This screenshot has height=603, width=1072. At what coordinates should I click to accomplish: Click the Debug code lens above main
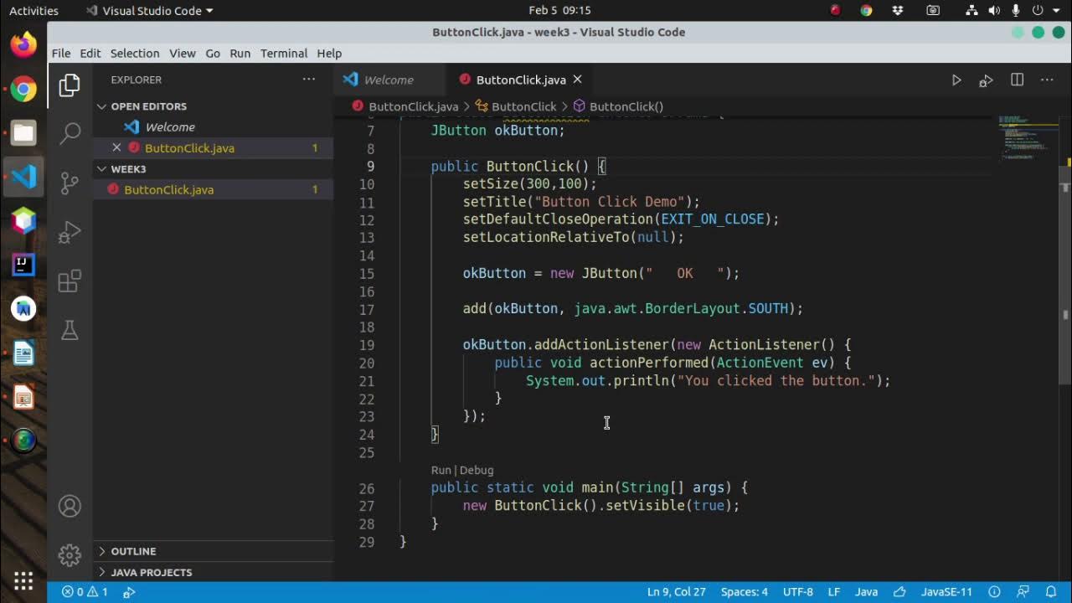(477, 470)
